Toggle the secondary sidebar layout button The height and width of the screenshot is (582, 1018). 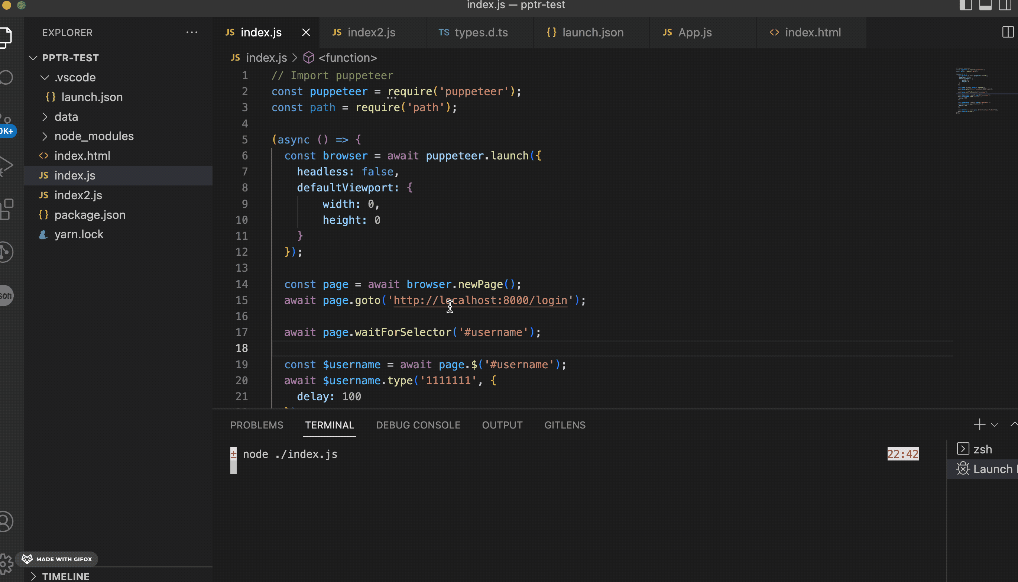[x=1005, y=5]
